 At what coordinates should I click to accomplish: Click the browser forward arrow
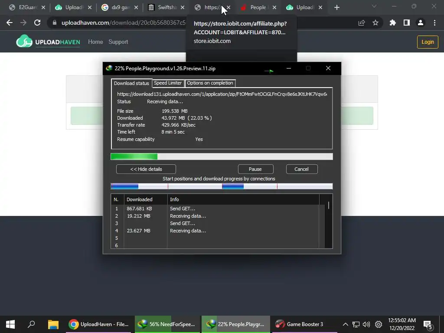[x=23, y=23]
